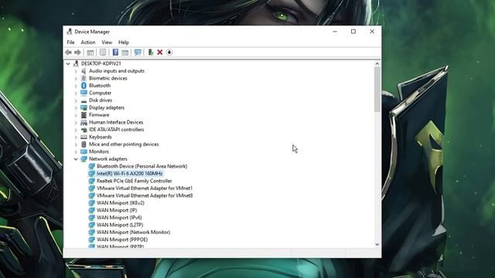This screenshot has height=278, width=495.
Task: Select WAN Miniport (Network Monitor)
Action: 133,232
